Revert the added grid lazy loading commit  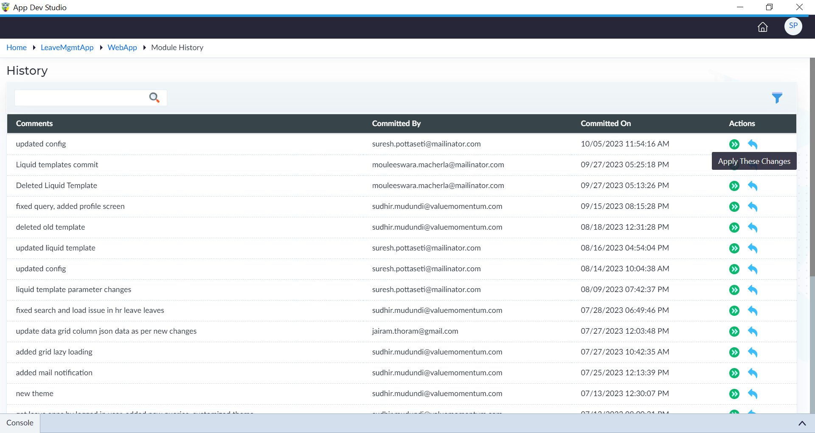(753, 352)
